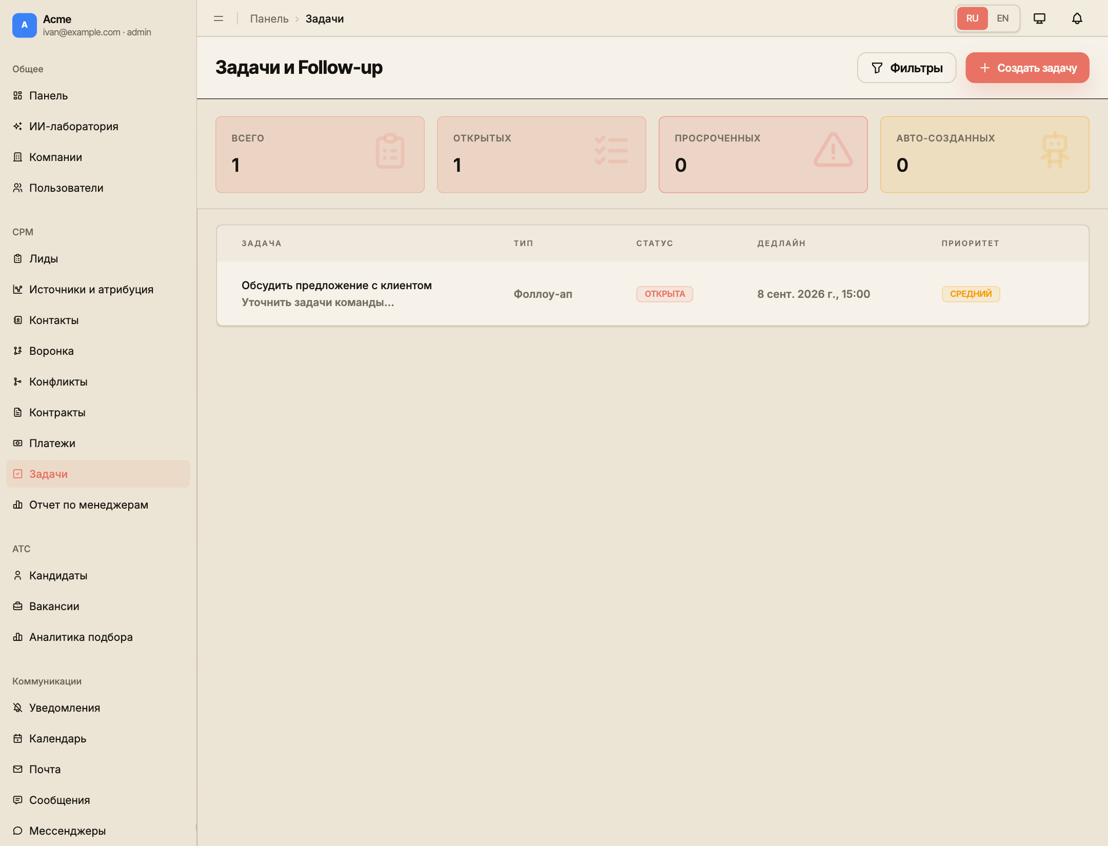Open Контакты section
1108x846 pixels.
click(x=98, y=320)
